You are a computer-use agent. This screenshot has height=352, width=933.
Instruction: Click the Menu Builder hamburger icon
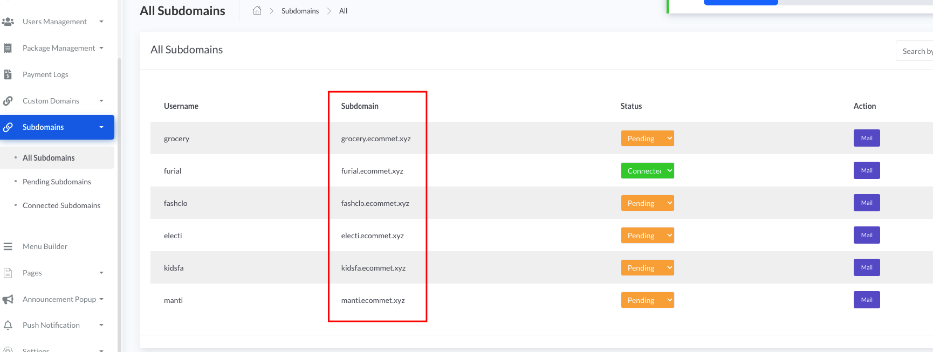coord(8,246)
